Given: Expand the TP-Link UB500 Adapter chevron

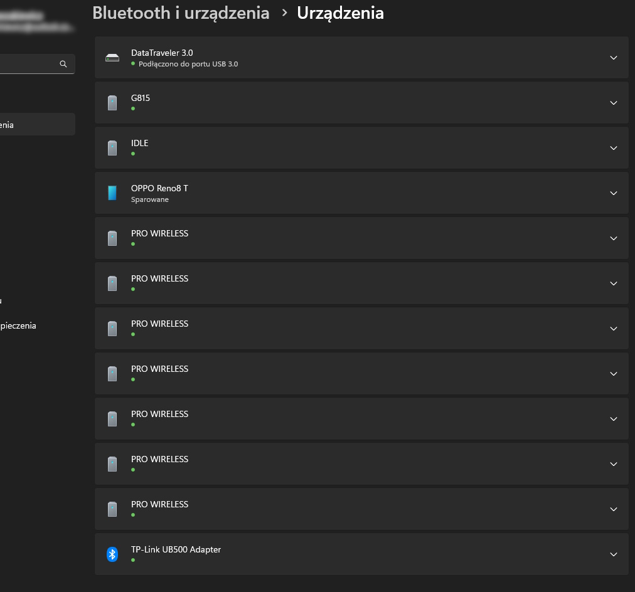Looking at the screenshot, I should tap(614, 554).
